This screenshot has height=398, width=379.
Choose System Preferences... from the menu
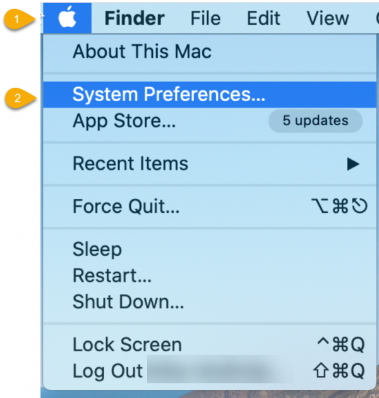tap(169, 94)
